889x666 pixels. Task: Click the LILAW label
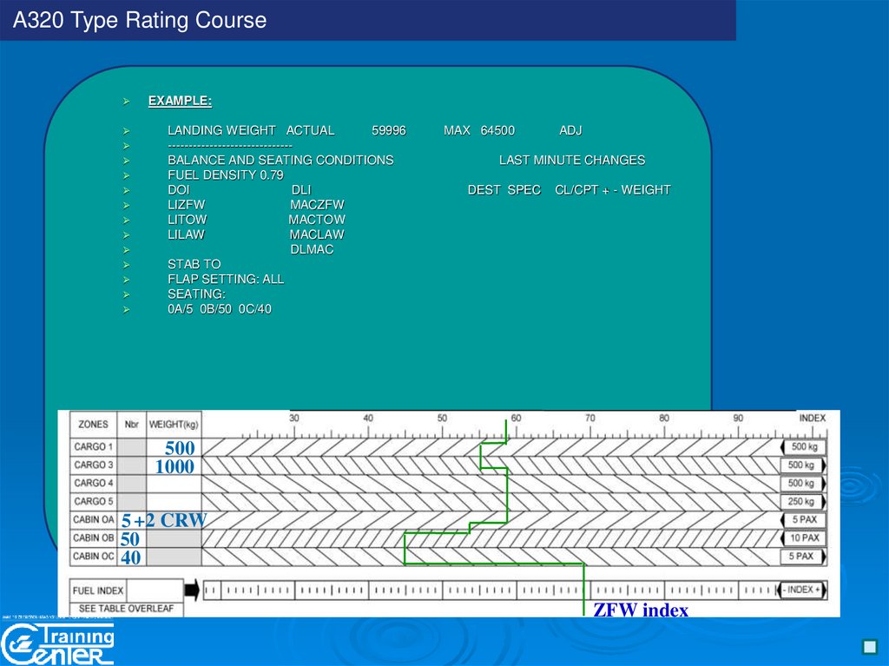point(186,234)
